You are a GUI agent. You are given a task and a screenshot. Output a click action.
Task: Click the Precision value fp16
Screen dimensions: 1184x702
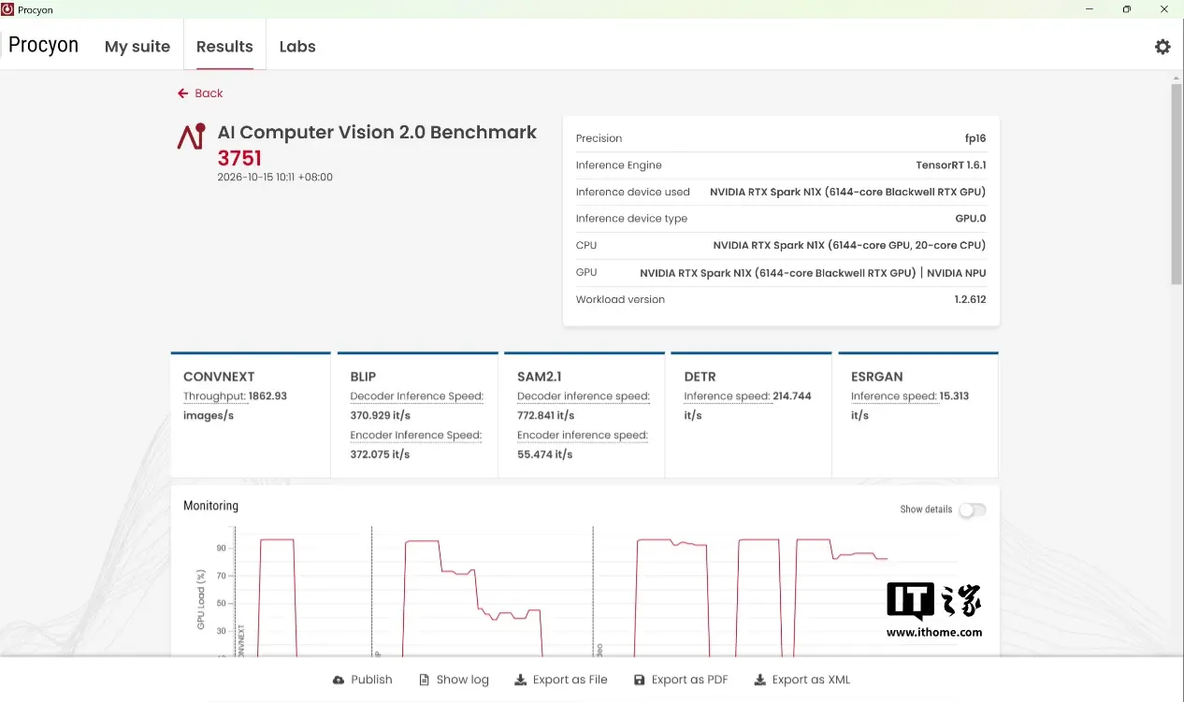pyautogui.click(x=975, y=138)
